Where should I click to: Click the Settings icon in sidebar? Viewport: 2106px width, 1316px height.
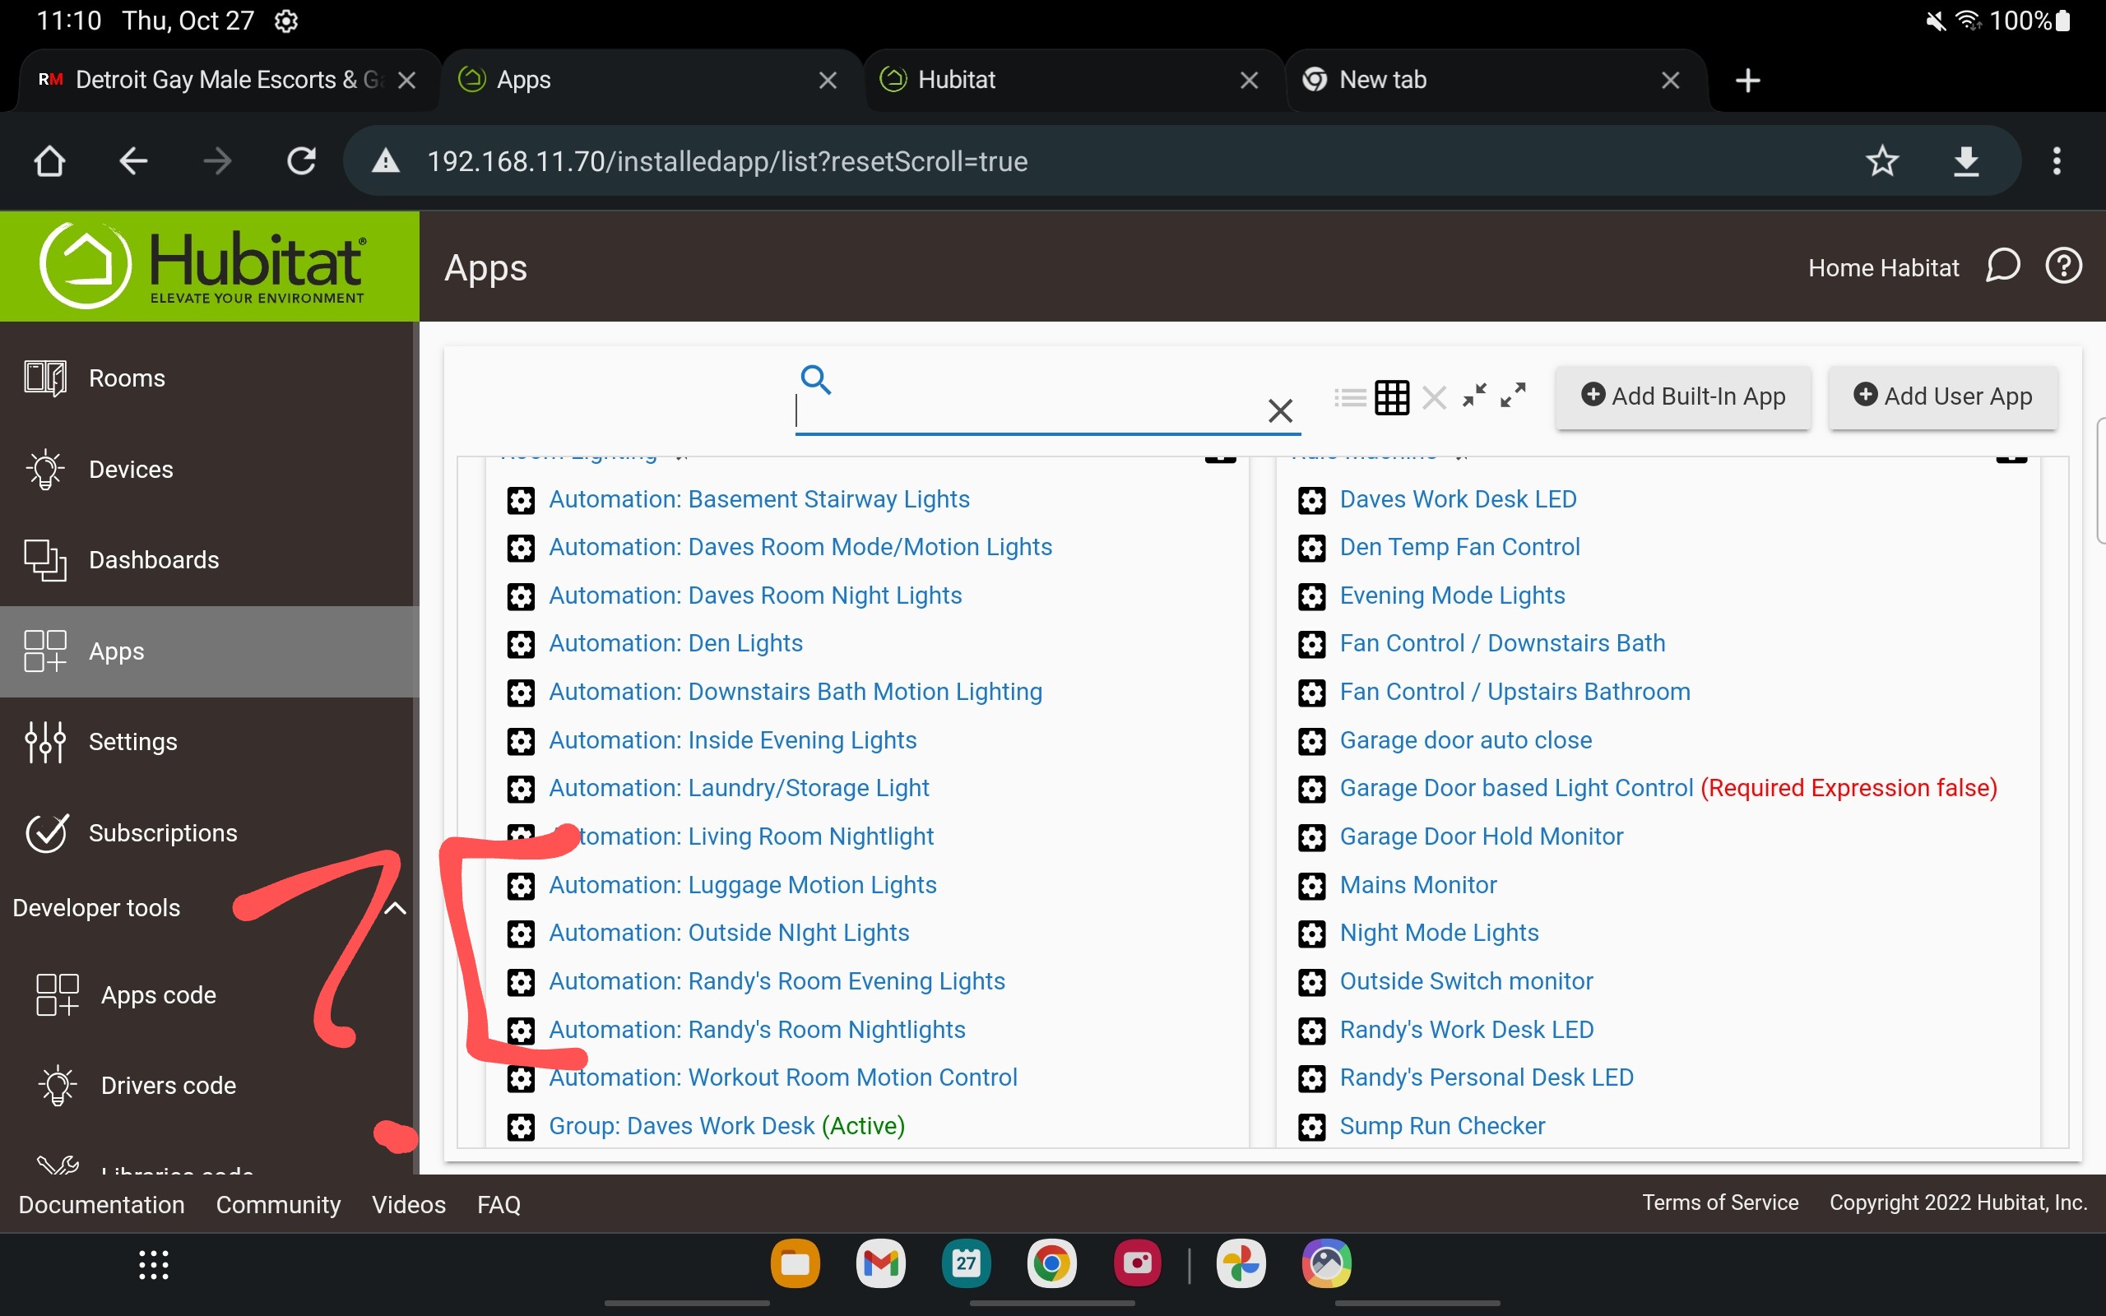(44, 741)
